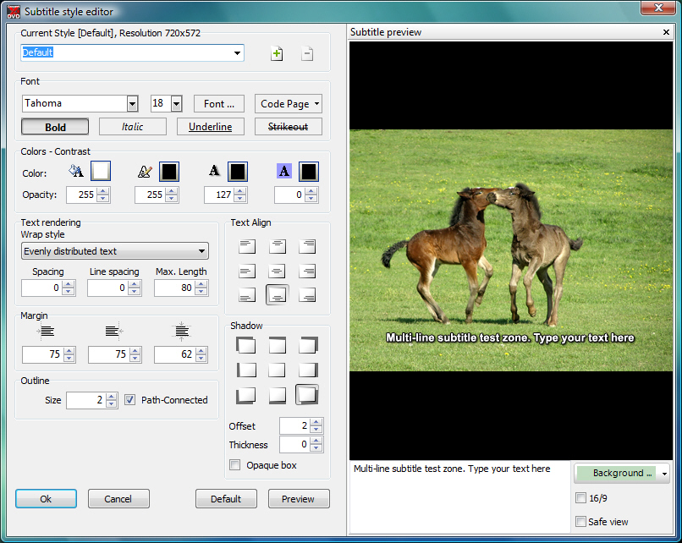Choose center shadow direction icon
This screenshot has height=543, width=682.
pyautogui.click(x=277, y=370)
